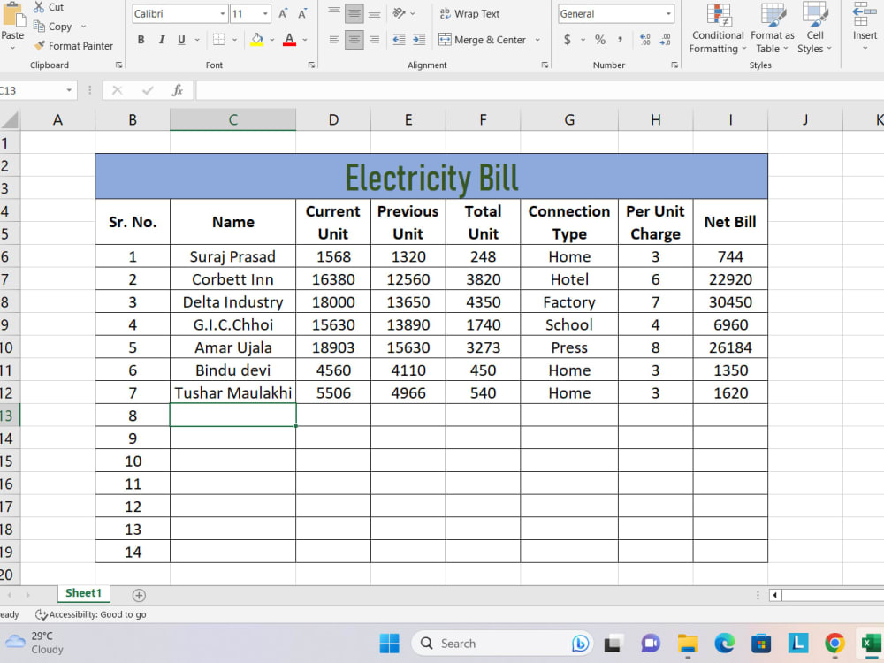Select row 13 header
Viewport: 884px width, 663px height.
click(10, 415)
